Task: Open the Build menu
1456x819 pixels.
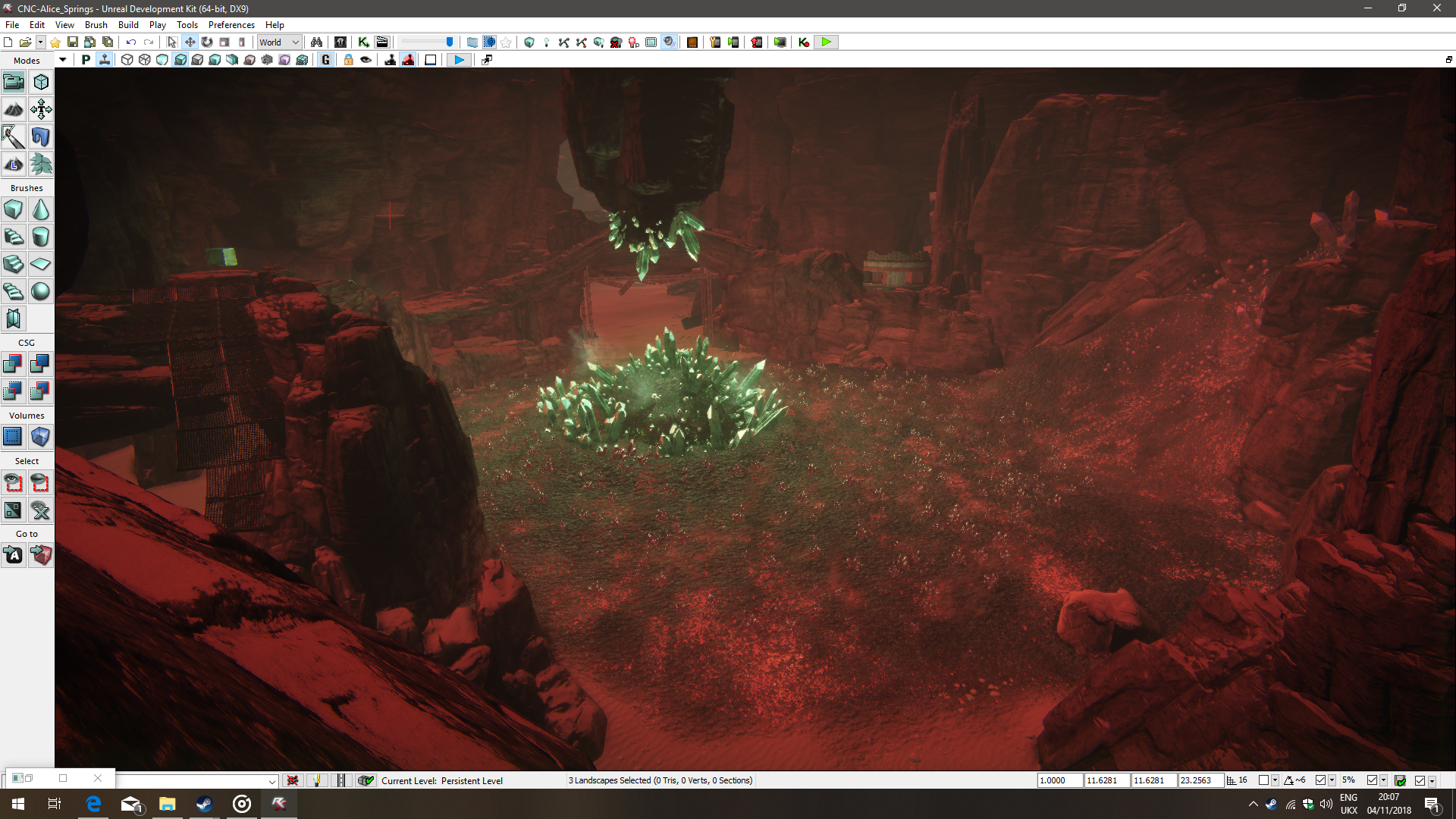Action: [128, 25]
